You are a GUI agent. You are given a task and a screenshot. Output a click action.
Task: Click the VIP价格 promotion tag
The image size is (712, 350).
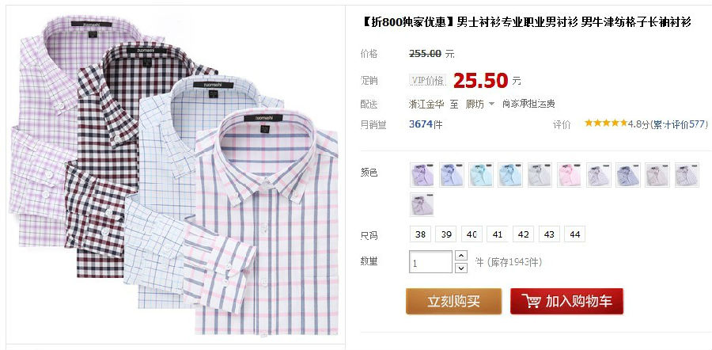428,81
